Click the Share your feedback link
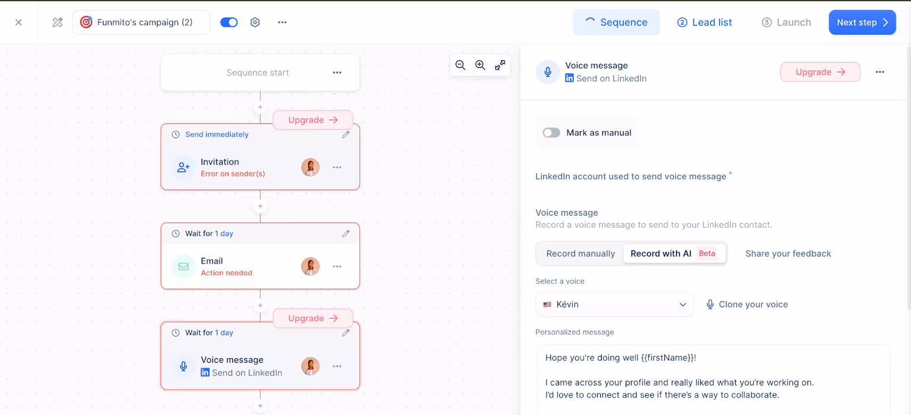Image resolution: width=911 pixels, height=415 pixels. [788, 253]
